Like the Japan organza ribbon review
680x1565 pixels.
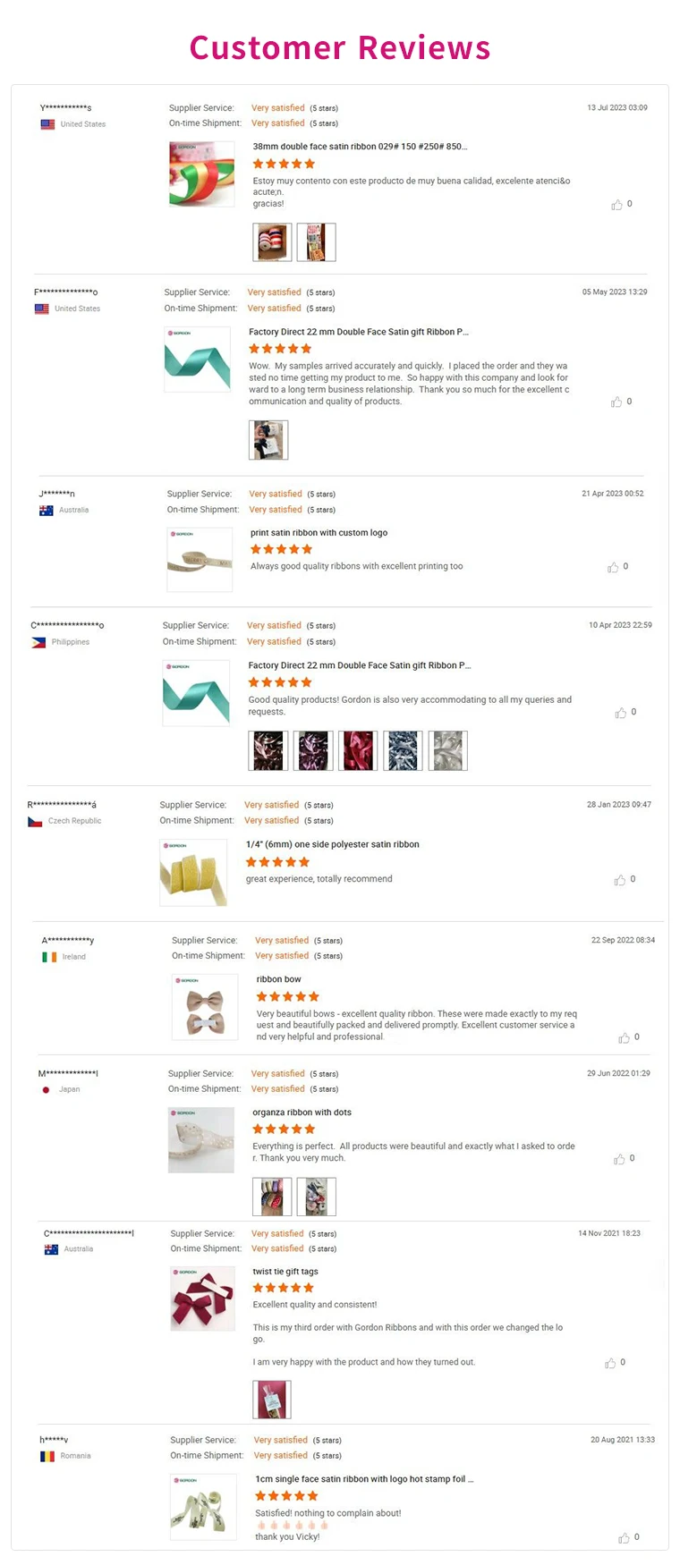click(619, 1159)
